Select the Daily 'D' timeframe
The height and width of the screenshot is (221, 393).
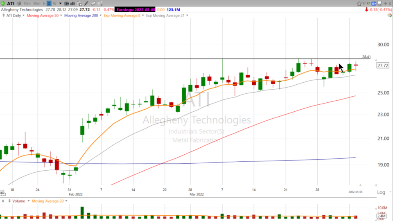point(49,4)
